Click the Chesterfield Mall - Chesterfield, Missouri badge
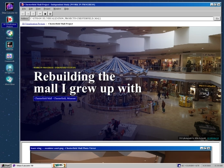The height and width of the screenshot is (168, 224). click(55, 99)
